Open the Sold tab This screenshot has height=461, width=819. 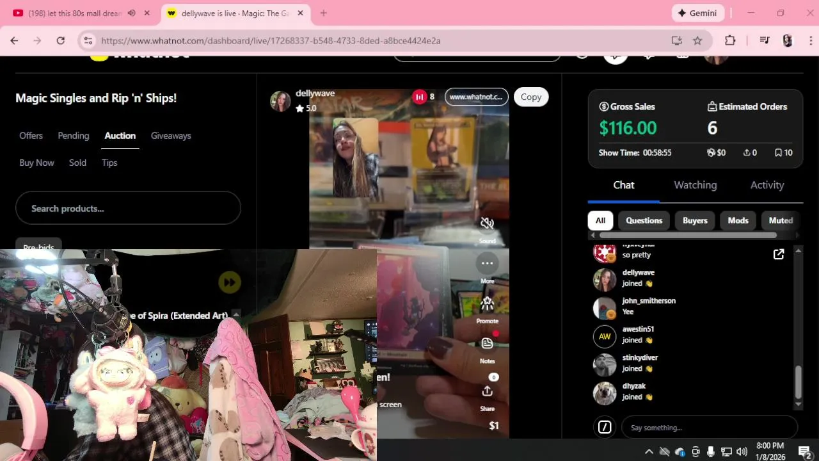tap(77, 163)
